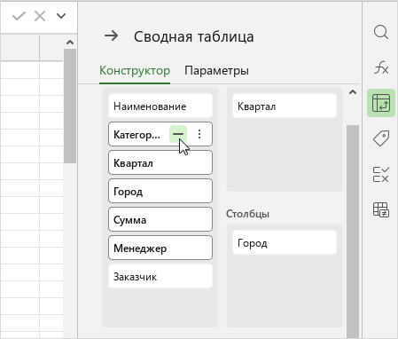This screenshot has height=339, width=398.
Task: Select the Наименование field
Action: click(160, 106)
